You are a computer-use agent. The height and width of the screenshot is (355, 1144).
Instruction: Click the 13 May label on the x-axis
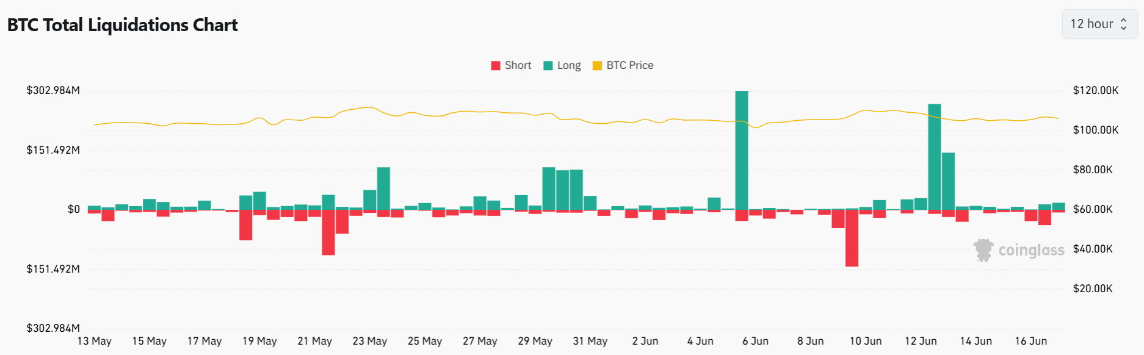tap(96, 341)
